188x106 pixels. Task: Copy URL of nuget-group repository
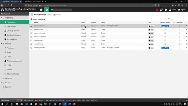click(x=151, y=41)
